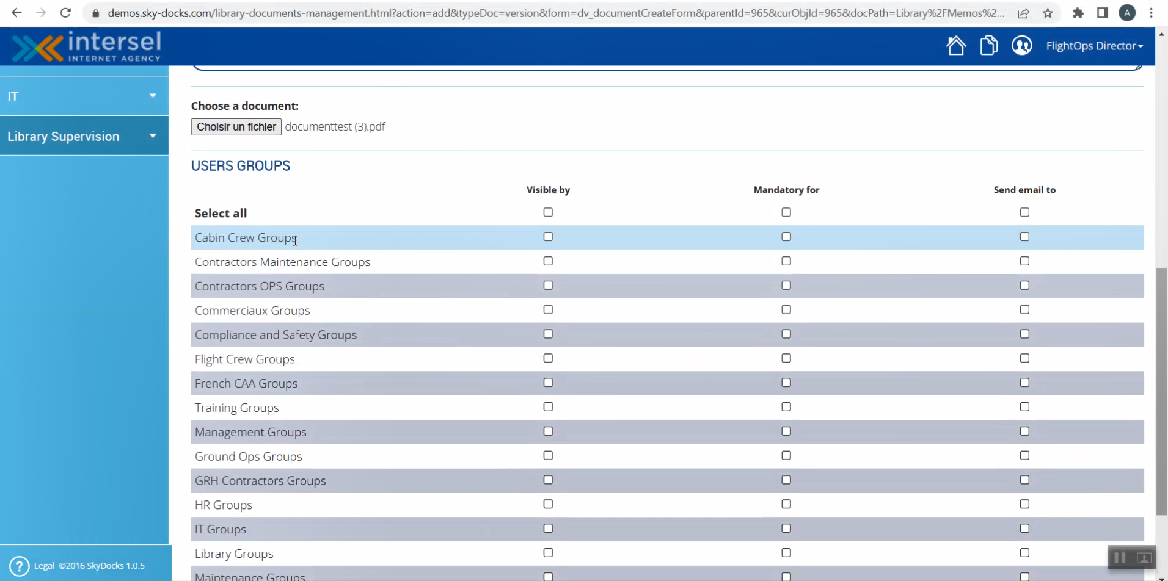Click the browser forward arrow
The width and height of the screenshot is (1168, 581).
(x=41, y=13)
